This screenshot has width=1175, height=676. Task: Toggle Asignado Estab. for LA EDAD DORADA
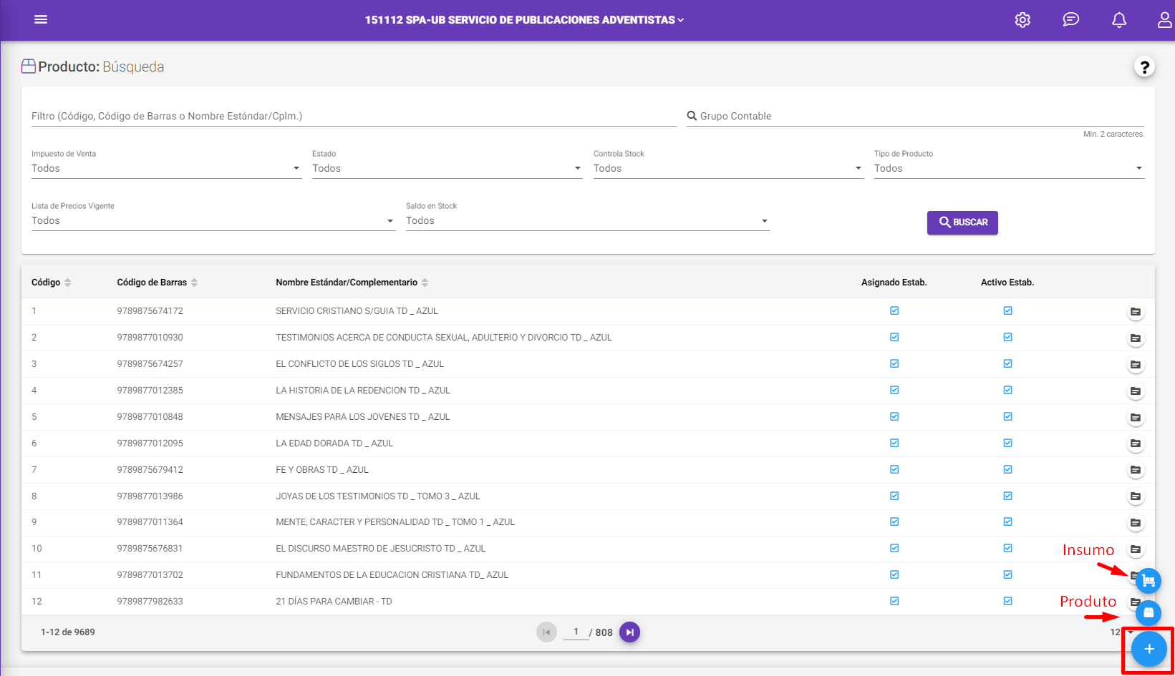coord(894,443)
